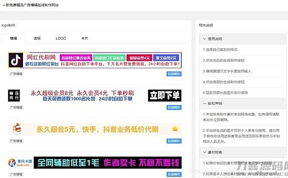Click 广告横幅 tag under 永久超级会员8元 banner
288x178 pixels.
tap(16, 107)
